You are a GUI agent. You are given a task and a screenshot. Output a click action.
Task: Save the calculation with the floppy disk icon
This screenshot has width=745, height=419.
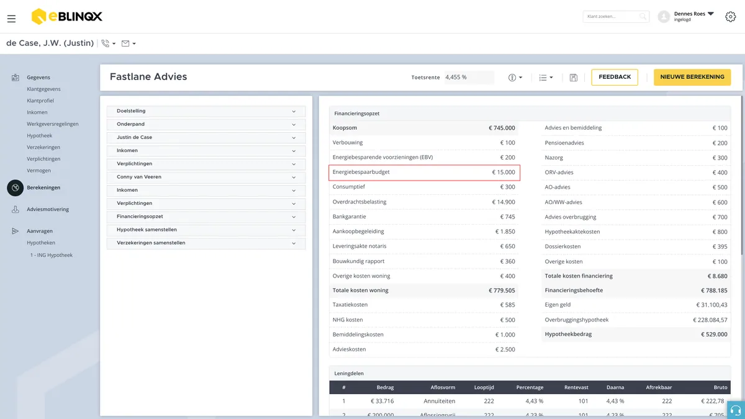pos(574,78)
